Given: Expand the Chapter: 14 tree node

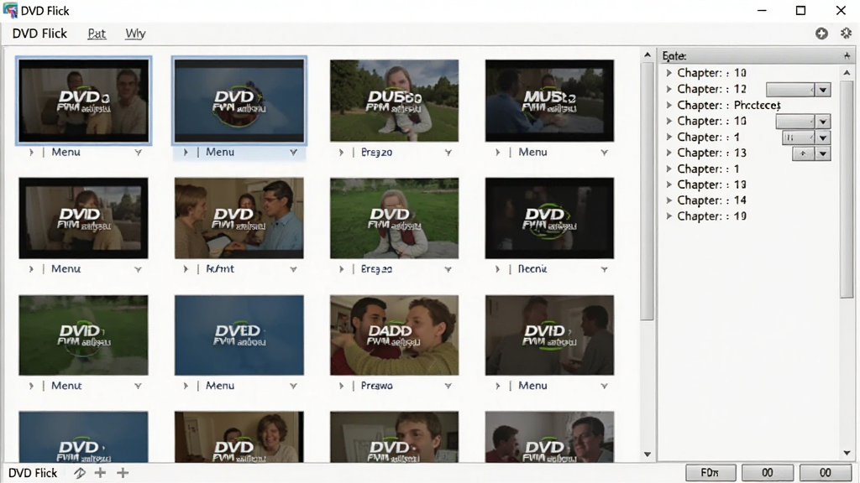Looking at the screenshot, I should (x=669, y=200).
